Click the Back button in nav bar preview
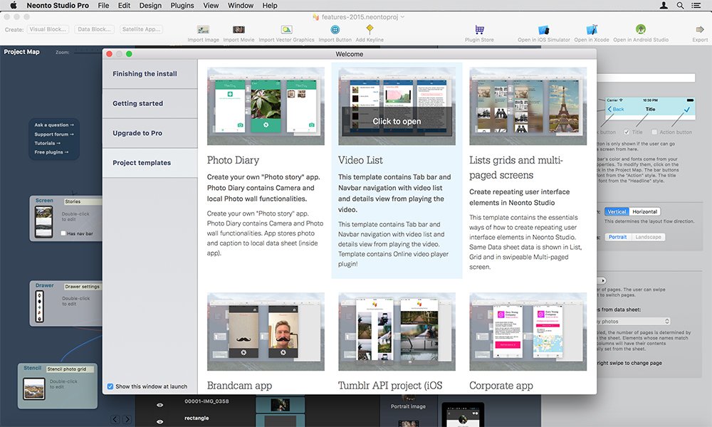This screenshot has width=712, height=427. [616, 110]
